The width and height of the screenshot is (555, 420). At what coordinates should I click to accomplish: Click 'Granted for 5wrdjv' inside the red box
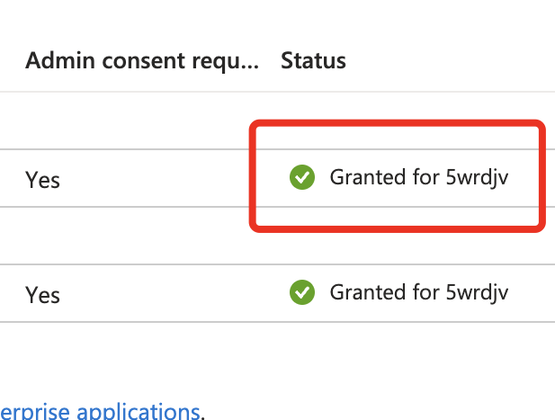click(419, 178)
